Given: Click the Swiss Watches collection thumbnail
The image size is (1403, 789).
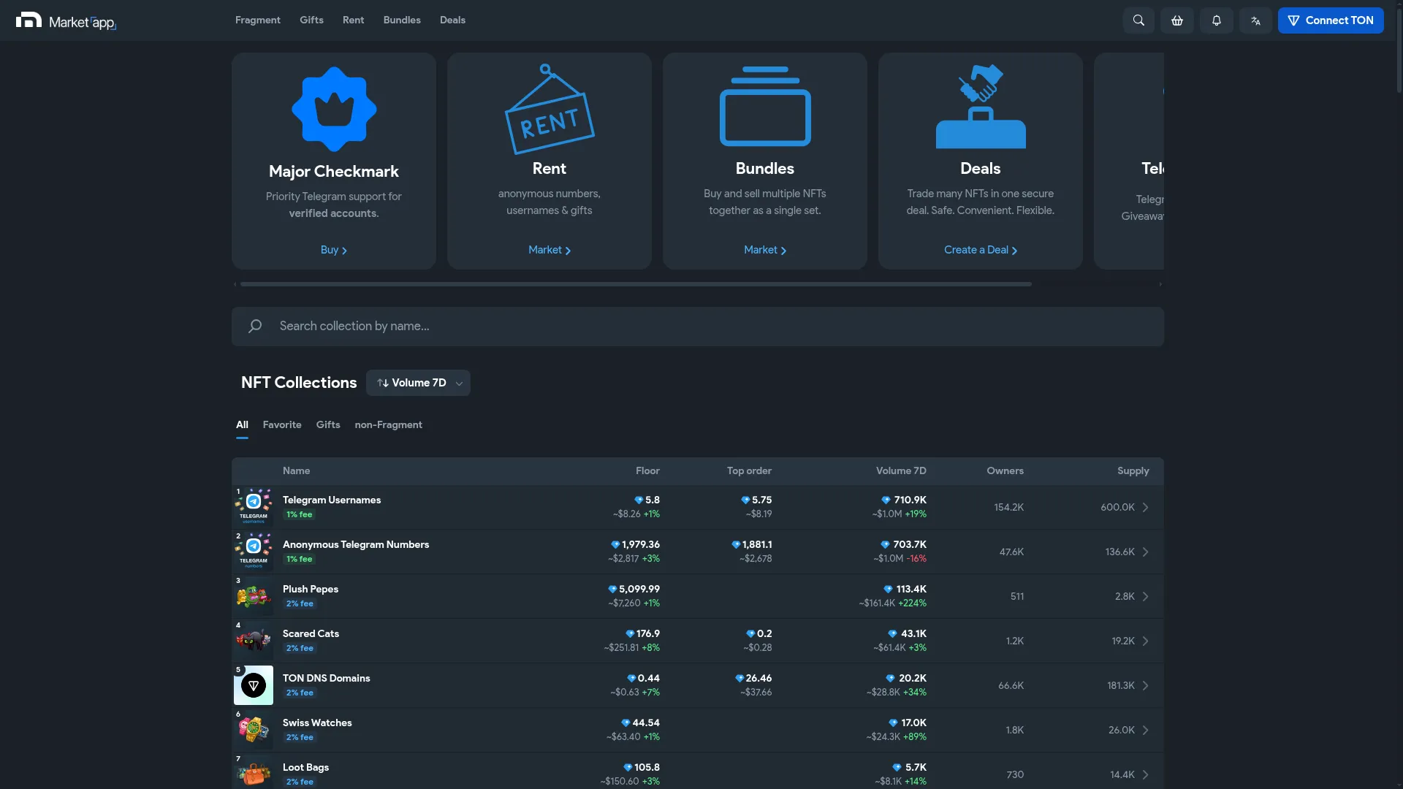Looking at the screenshot, I should [254, 729].
